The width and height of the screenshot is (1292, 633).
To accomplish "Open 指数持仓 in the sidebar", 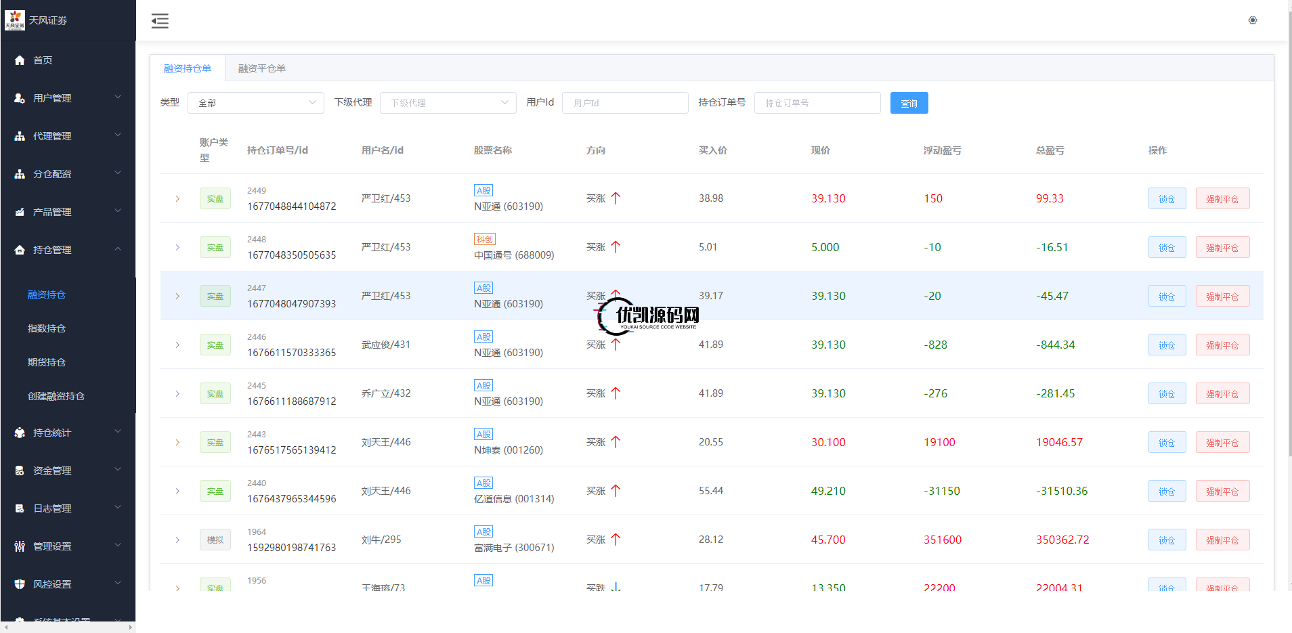I will [47, 328].
